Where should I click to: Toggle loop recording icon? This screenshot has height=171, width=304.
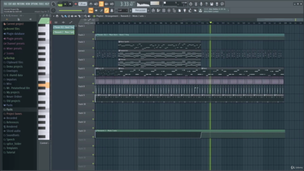click(112, 4)
